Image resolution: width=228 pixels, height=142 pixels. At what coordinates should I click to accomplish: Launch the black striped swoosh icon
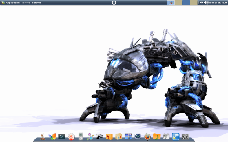[99, 137]
